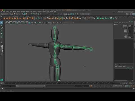Open Layer Editor Anim tab
This screenshot has width=135, height=101.
(x=120, y=65)
